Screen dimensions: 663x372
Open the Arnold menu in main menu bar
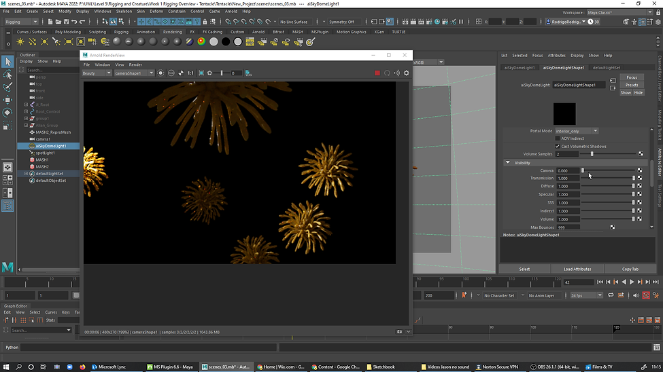pos(231,12)
